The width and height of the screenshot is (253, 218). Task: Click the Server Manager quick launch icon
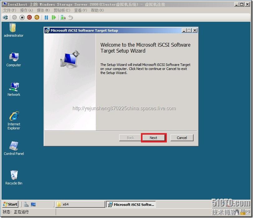coord(26,204)
